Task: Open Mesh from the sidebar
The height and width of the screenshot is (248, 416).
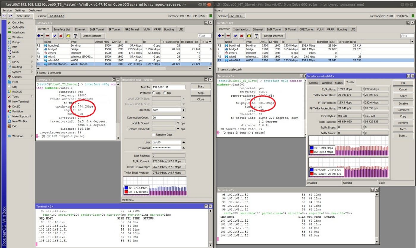Action: click(x=15, y=52)
